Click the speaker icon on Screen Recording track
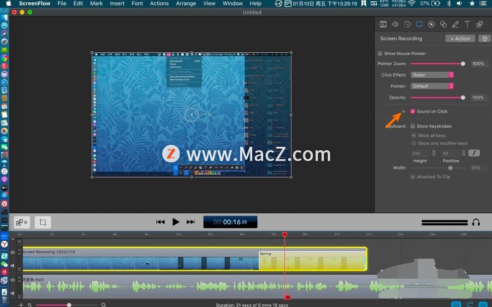 [x=12, y=266]
